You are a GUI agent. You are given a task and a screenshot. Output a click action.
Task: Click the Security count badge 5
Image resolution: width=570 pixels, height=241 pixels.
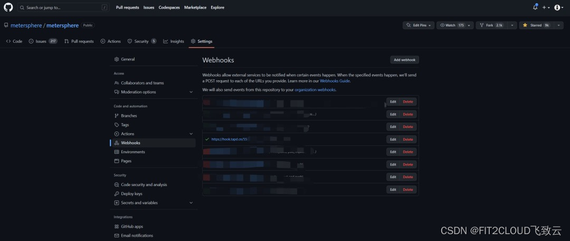154,41
